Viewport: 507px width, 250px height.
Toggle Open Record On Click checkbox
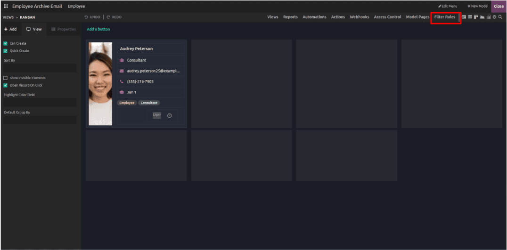tap(6, 85)
